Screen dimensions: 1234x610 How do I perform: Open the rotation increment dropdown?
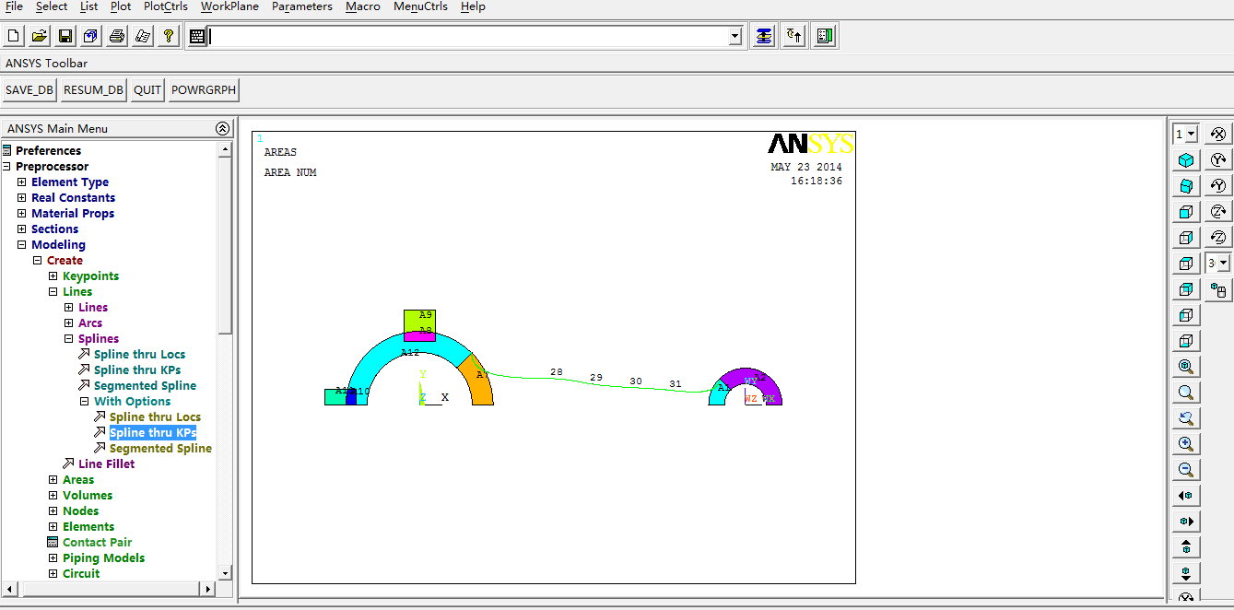click(x=1223, y=264)
